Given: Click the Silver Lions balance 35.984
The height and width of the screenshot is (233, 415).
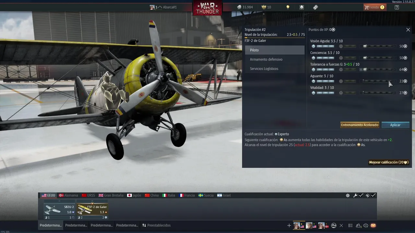Looking at the screenshot, I should click(x=245, y=7).
